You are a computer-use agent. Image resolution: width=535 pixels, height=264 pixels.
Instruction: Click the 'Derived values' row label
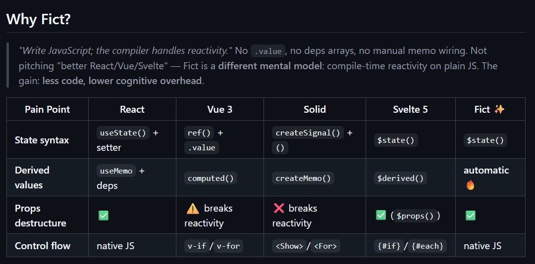tap(32, 177)
